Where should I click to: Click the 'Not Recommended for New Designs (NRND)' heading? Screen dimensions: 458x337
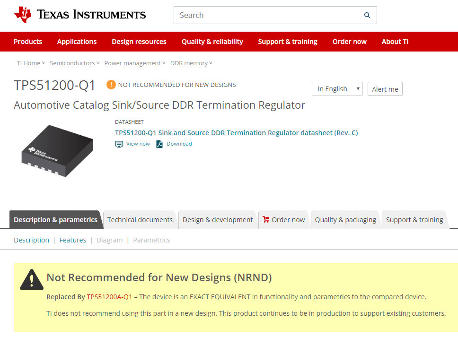point(159,277)
